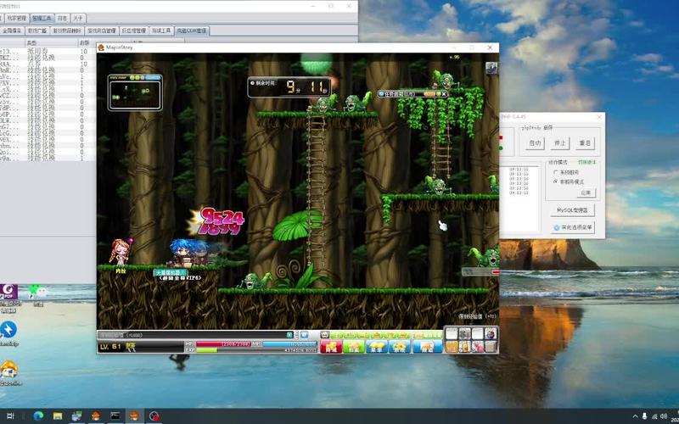The width and height of the screenshot is (679, 424).
Task: Select the 系统服务 radio option
Action: (x=555, y=172)
